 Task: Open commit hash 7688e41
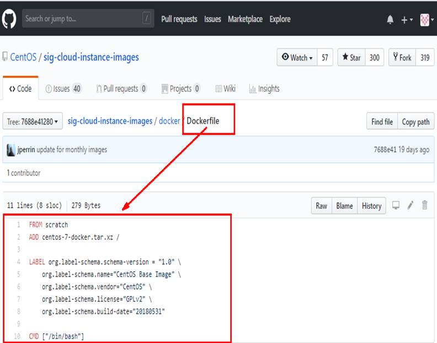click(385, 149)
